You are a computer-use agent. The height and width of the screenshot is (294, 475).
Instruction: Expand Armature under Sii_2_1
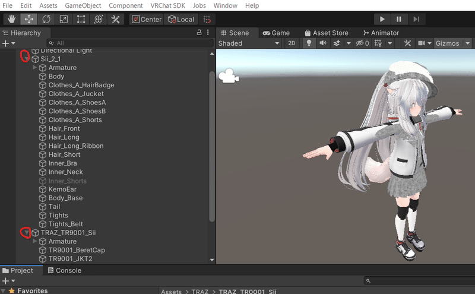pyautogui.click(x=34, y=68)
